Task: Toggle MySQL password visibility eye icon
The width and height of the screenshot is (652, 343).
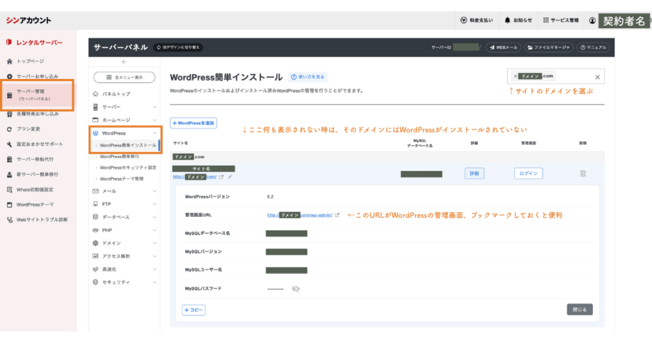Action: coord(295,289)
